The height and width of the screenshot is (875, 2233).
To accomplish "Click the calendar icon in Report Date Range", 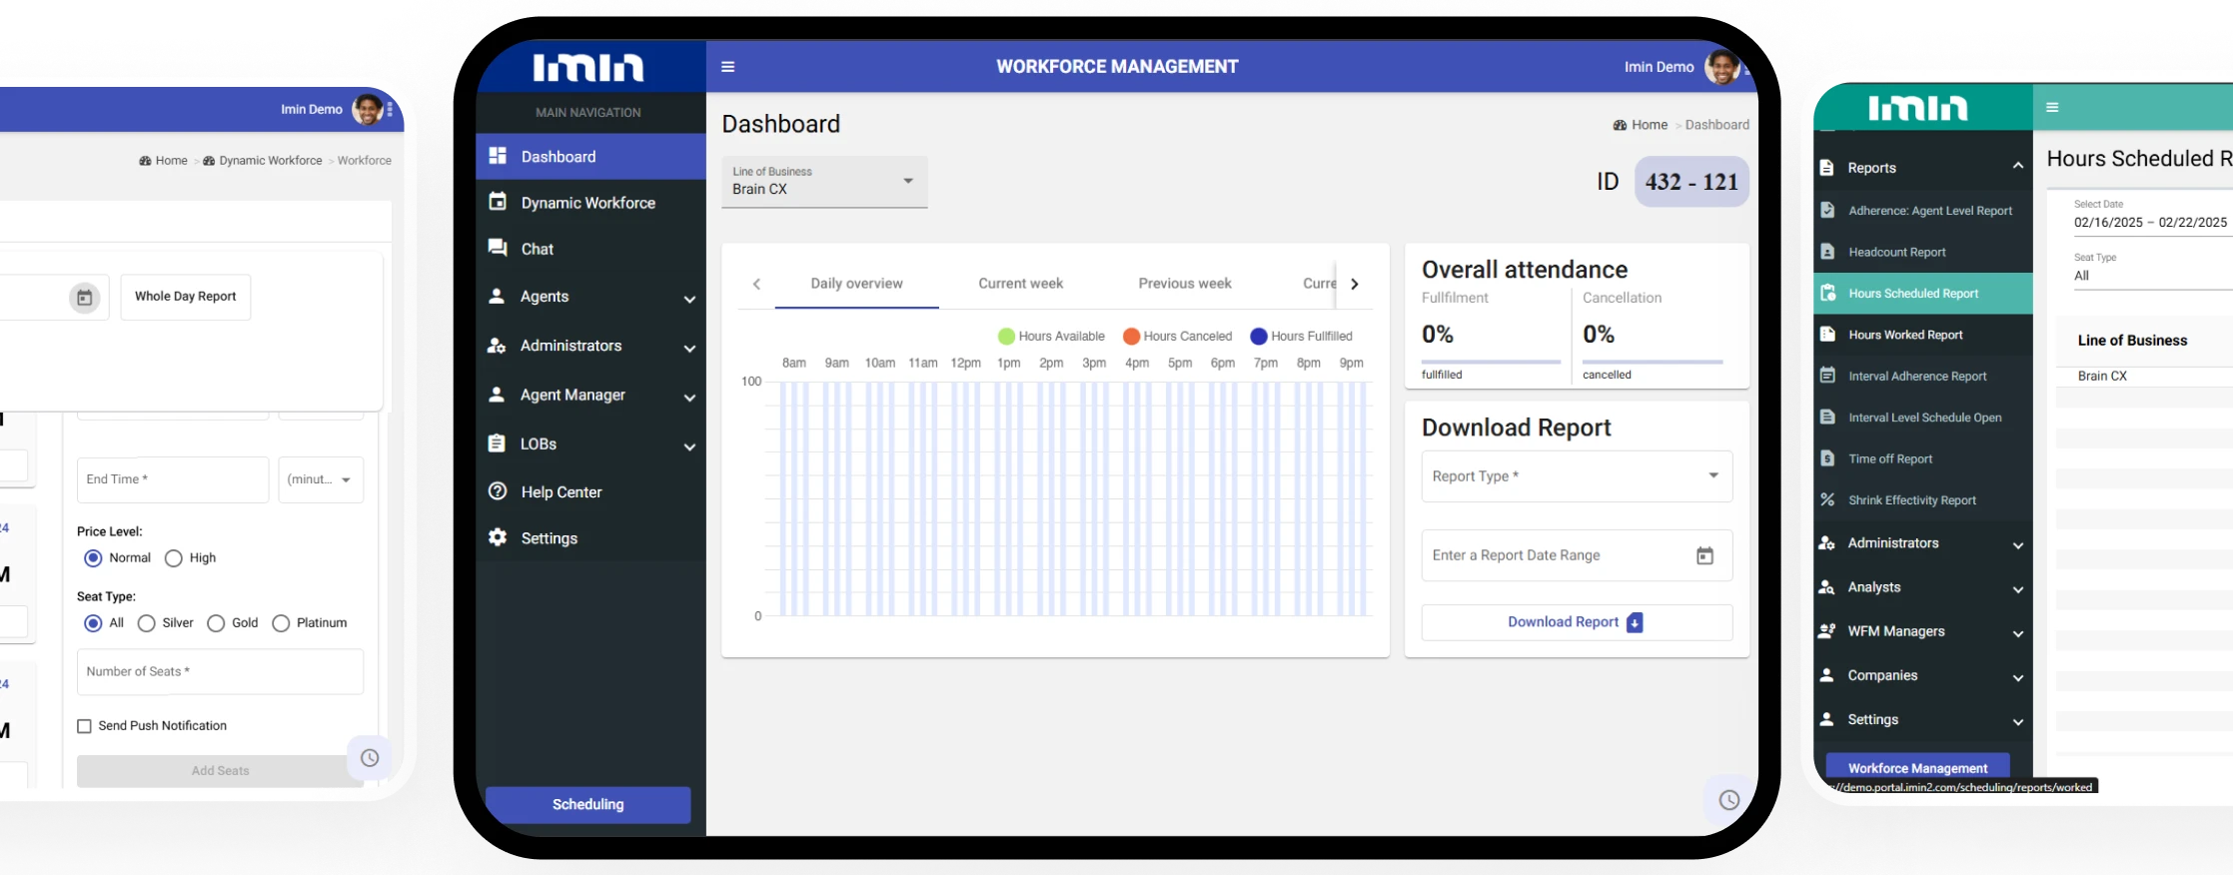I will point(1704,555).
